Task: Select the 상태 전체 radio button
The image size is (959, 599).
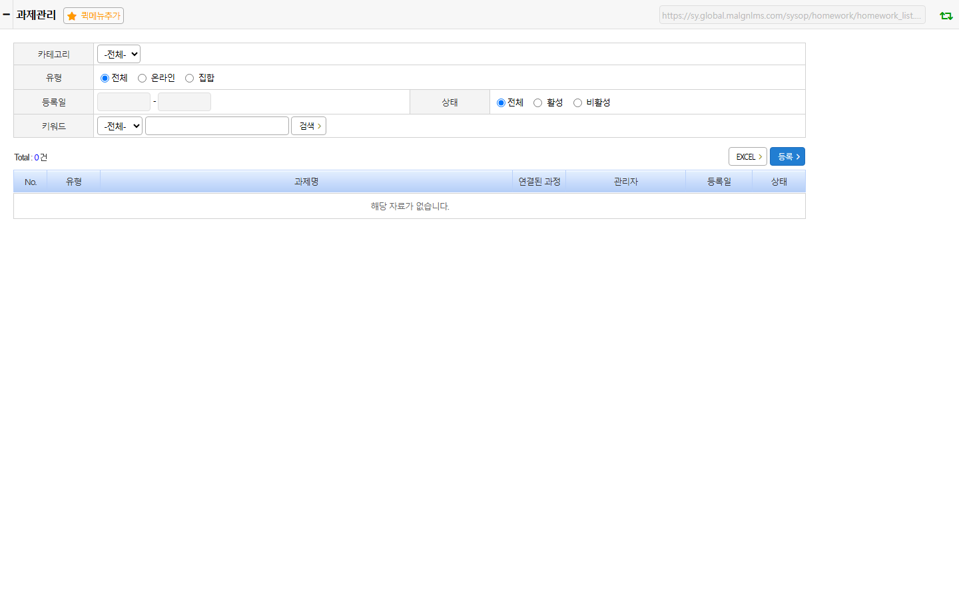Action: pyautogui.click(x=501, y=102)
